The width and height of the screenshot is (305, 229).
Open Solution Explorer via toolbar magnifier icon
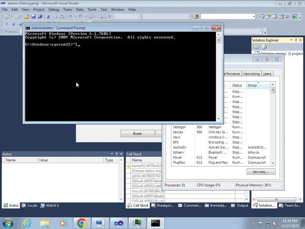click(262, 17)
